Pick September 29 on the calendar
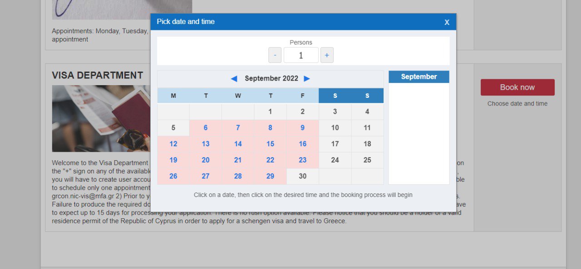This screenshot has width=581, height=269. click(270, 176)
